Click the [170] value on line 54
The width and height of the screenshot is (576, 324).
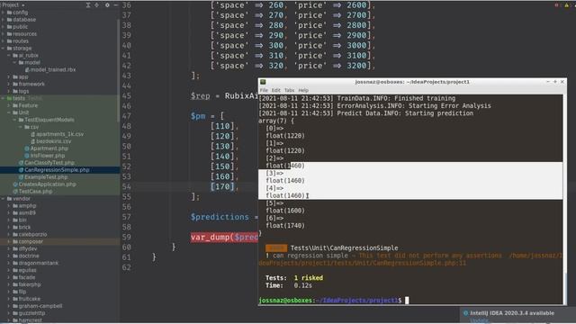pyautogui.click(x=222, y=186)
